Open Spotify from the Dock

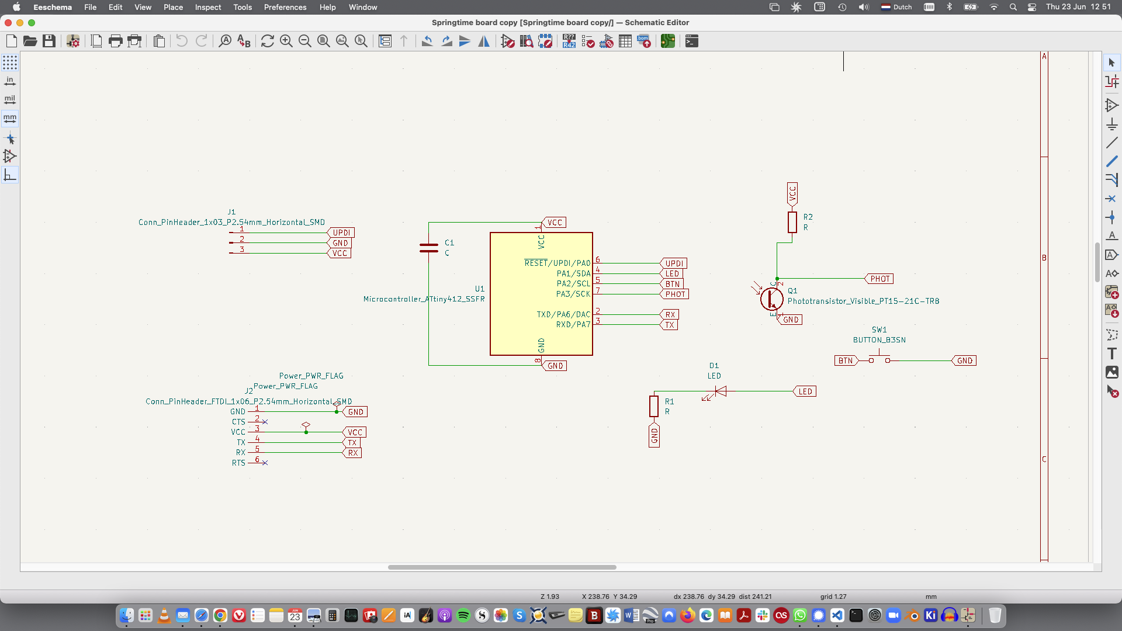pyautogui.click(x=463, y=615)
